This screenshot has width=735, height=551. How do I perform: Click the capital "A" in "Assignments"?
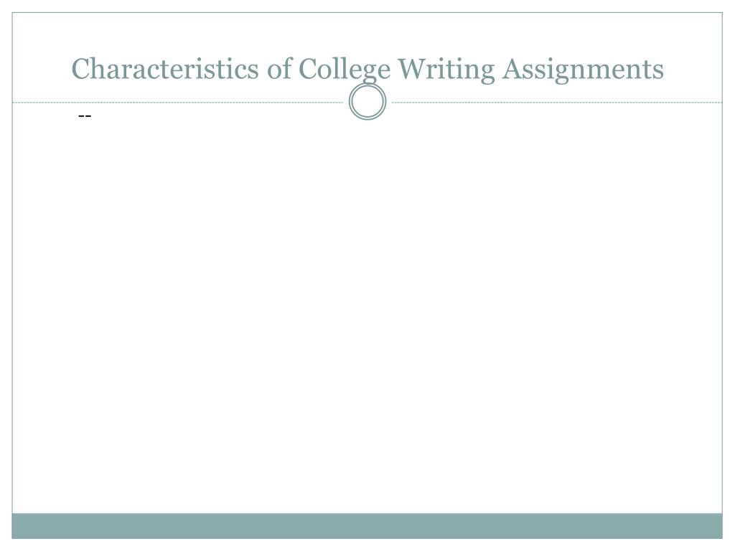point(512,69)
